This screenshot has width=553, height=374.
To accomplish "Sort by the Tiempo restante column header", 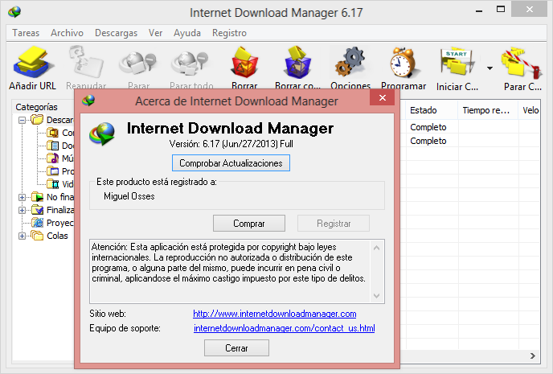I will [488, 110].
